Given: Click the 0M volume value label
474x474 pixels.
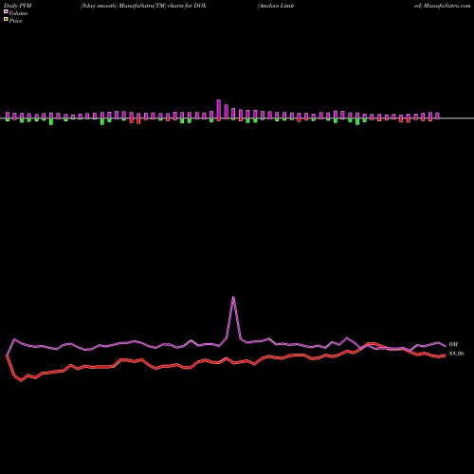Looking at the screenshot, I should pos(453,344).
